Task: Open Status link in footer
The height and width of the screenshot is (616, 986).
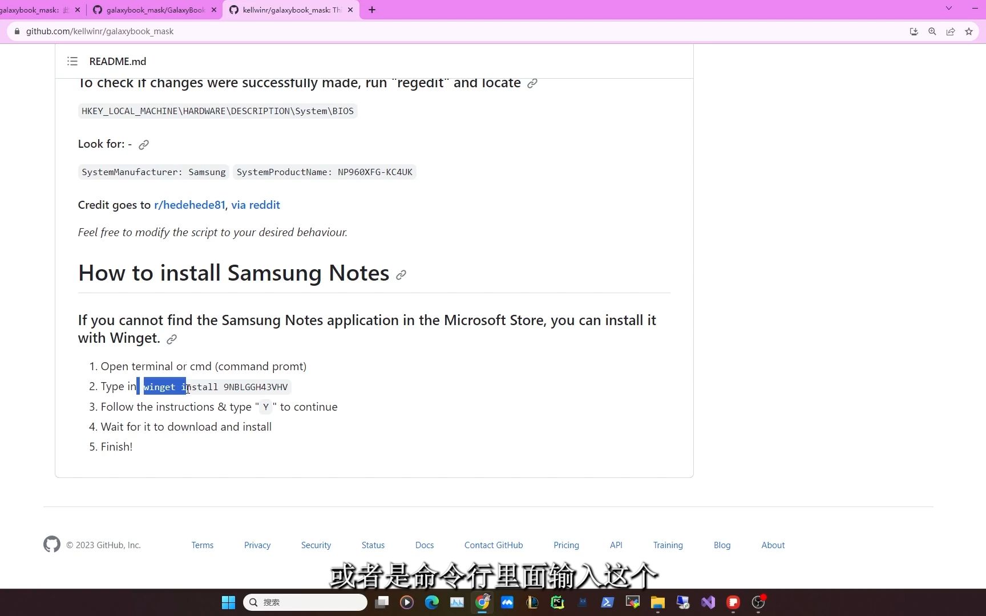Action: [373, 545]
